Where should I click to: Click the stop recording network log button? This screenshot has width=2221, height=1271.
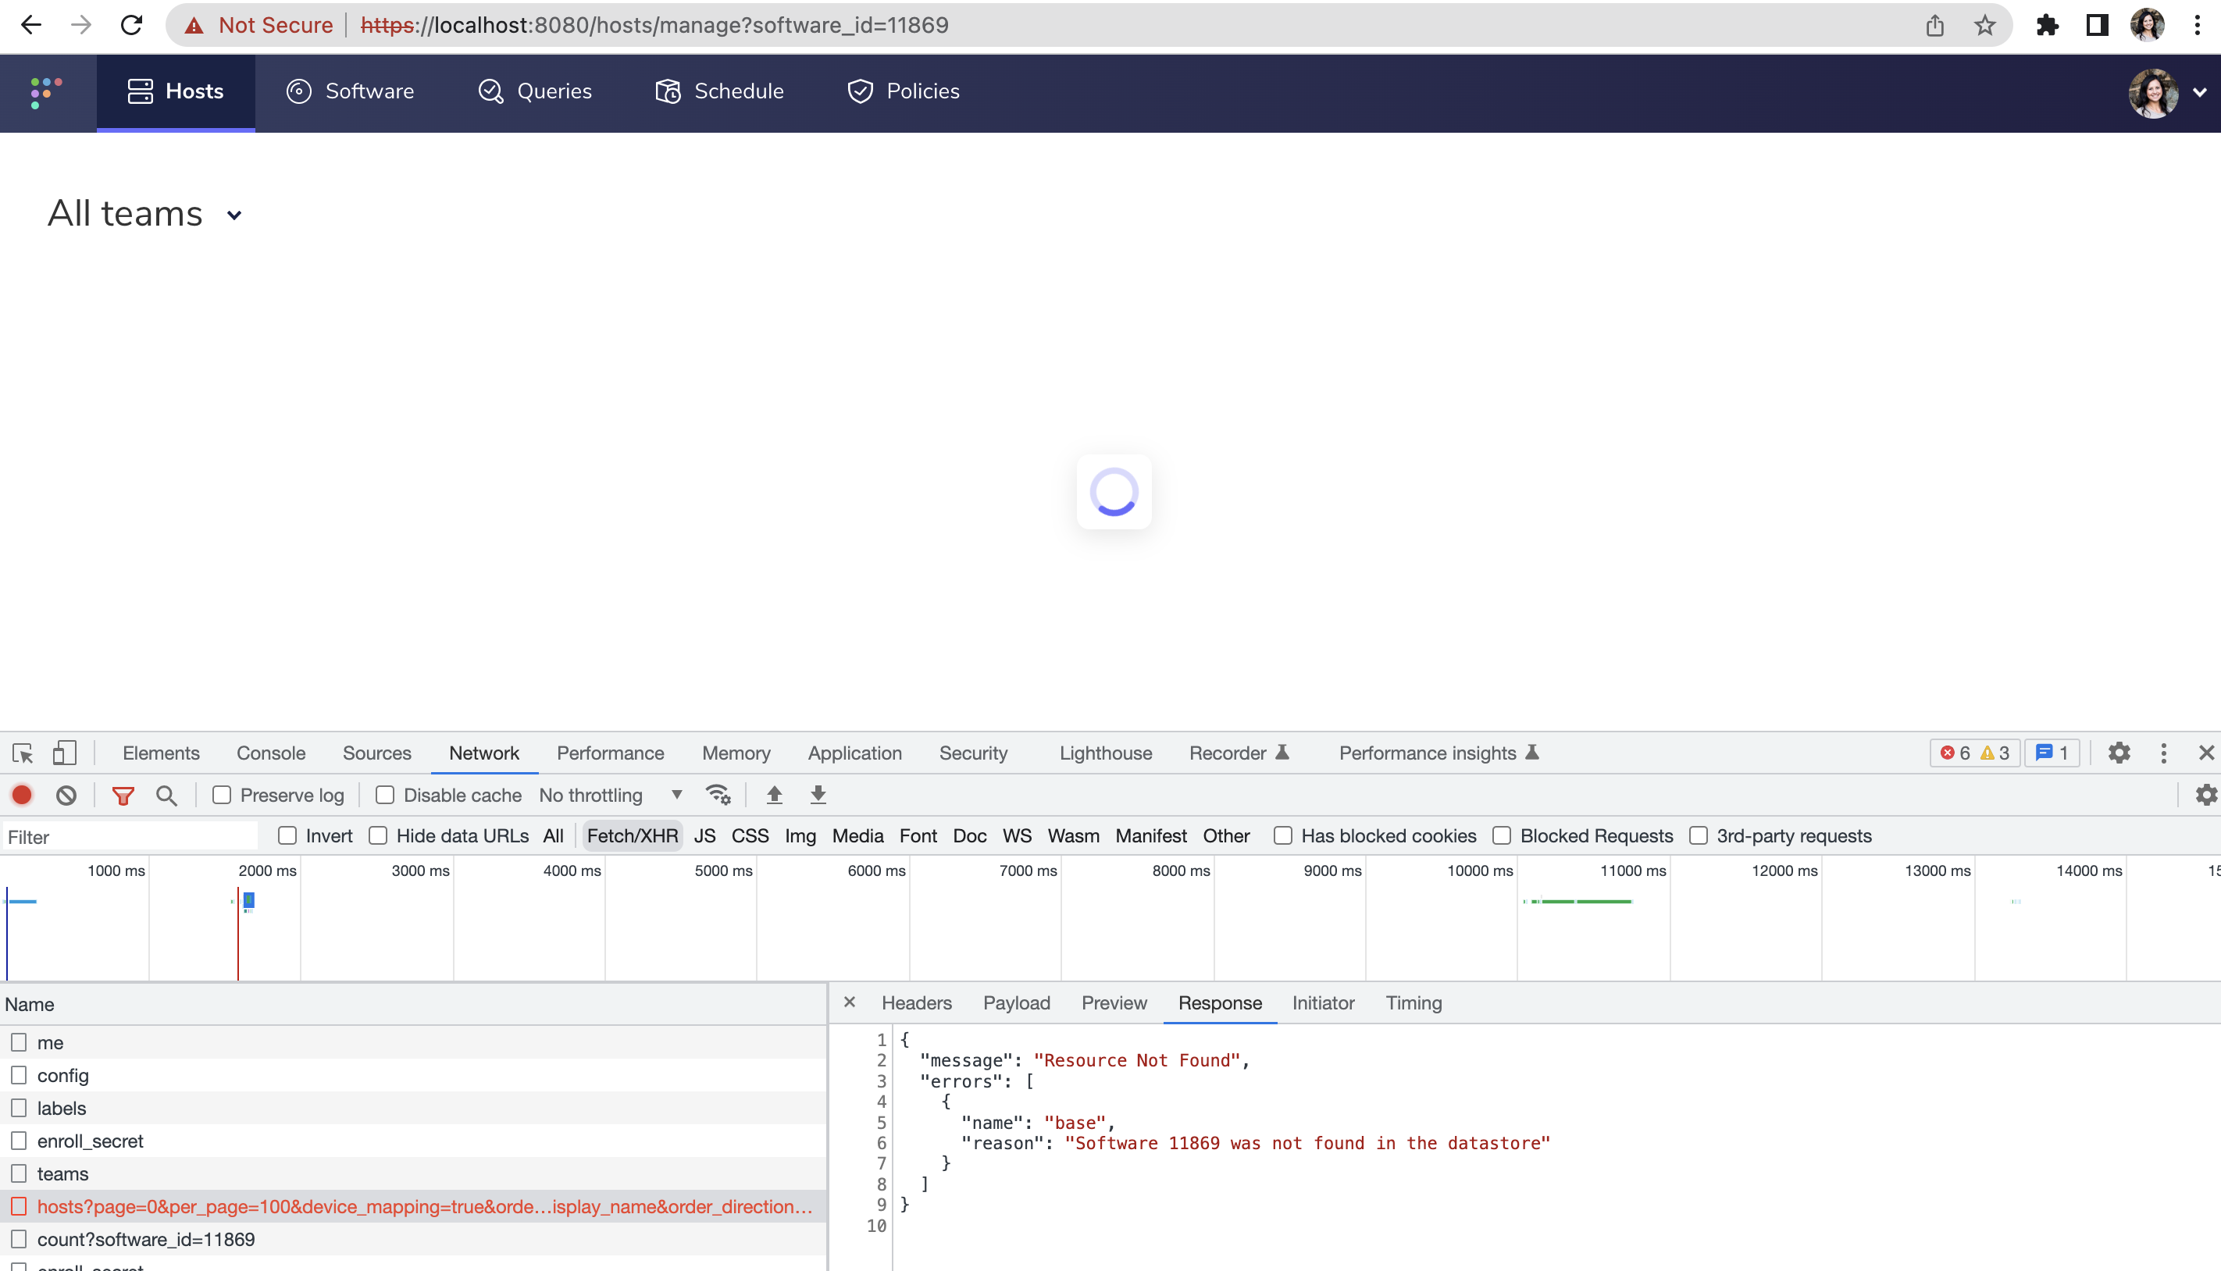tap(22, 796)
